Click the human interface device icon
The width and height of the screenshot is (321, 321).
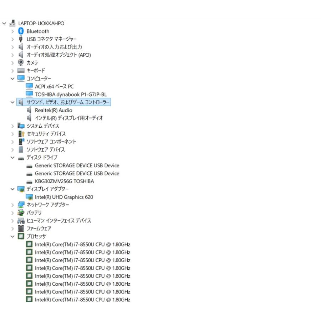click(x=21, y=221)
